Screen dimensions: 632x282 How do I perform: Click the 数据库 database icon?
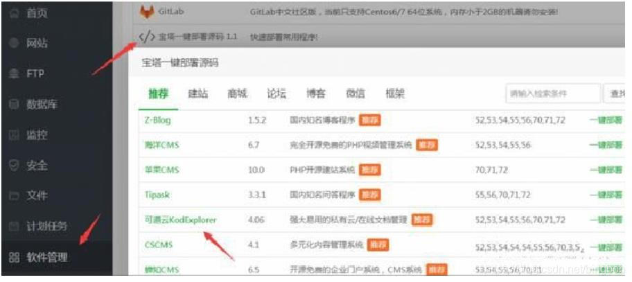[x=14, y=105]
